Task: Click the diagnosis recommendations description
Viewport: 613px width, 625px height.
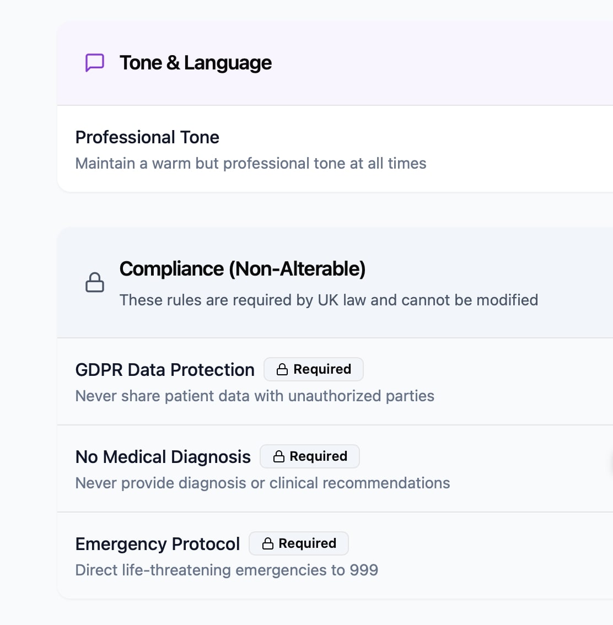Action: coord(262,483)
